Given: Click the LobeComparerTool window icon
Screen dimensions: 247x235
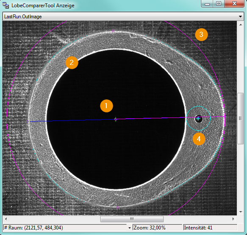Looking at the screenshot, I should [6, 5].
